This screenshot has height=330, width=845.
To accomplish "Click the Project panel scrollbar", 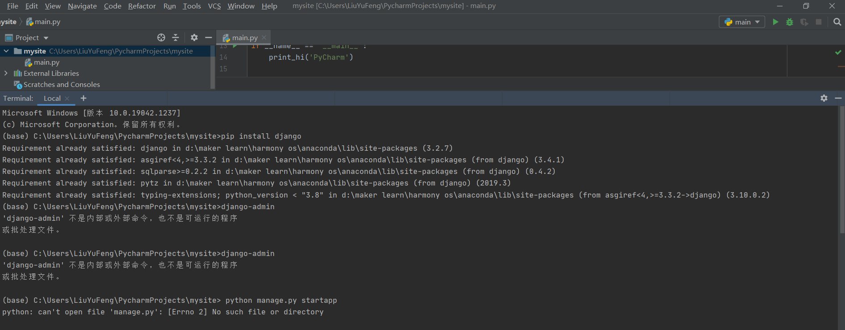I will (x=213, y=67).
